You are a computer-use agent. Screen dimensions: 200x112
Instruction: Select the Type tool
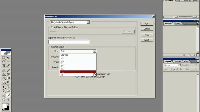8,87
